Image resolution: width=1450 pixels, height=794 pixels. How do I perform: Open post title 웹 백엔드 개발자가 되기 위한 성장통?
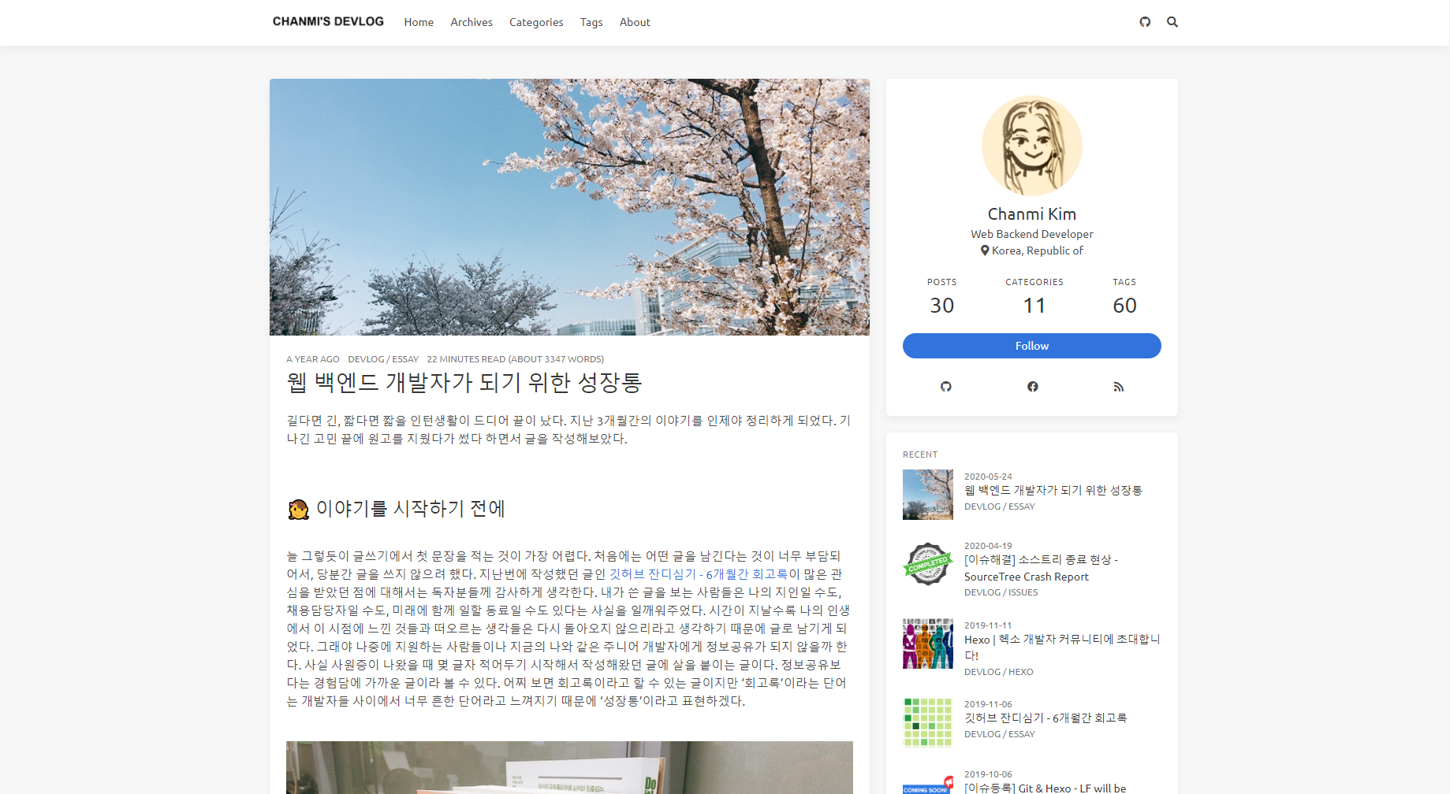pos(464,383)
